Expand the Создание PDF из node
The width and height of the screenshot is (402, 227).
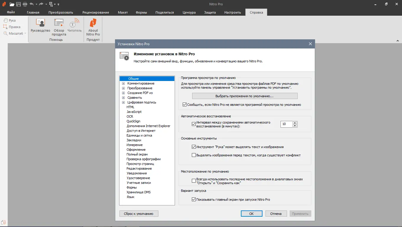coord(124,93)
